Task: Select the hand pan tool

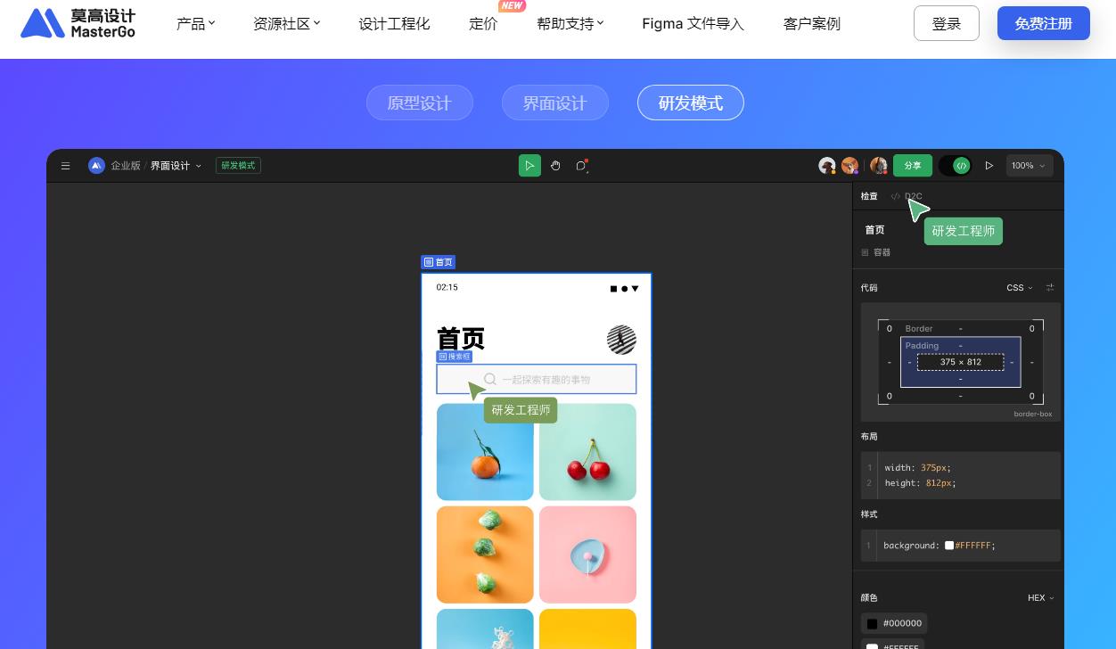Action: (555, 166)
